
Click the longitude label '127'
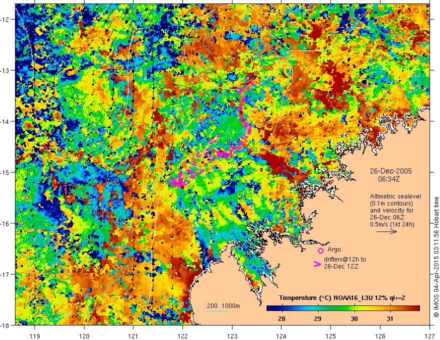pos(429,336)
